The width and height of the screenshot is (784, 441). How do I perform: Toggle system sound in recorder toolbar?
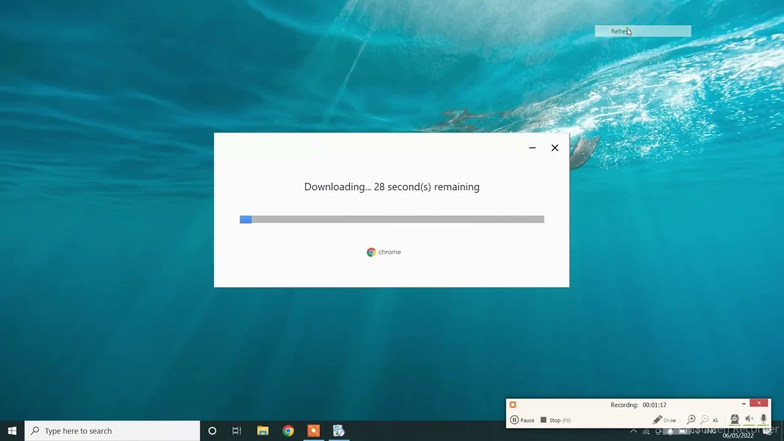pyautogui.click(x=749, y=420)
